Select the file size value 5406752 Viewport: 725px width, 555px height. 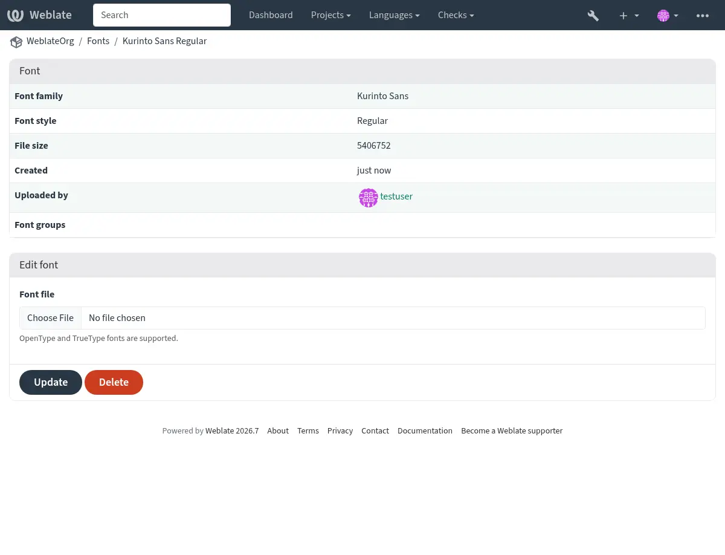pyautogui.click(x=374, y=146)
